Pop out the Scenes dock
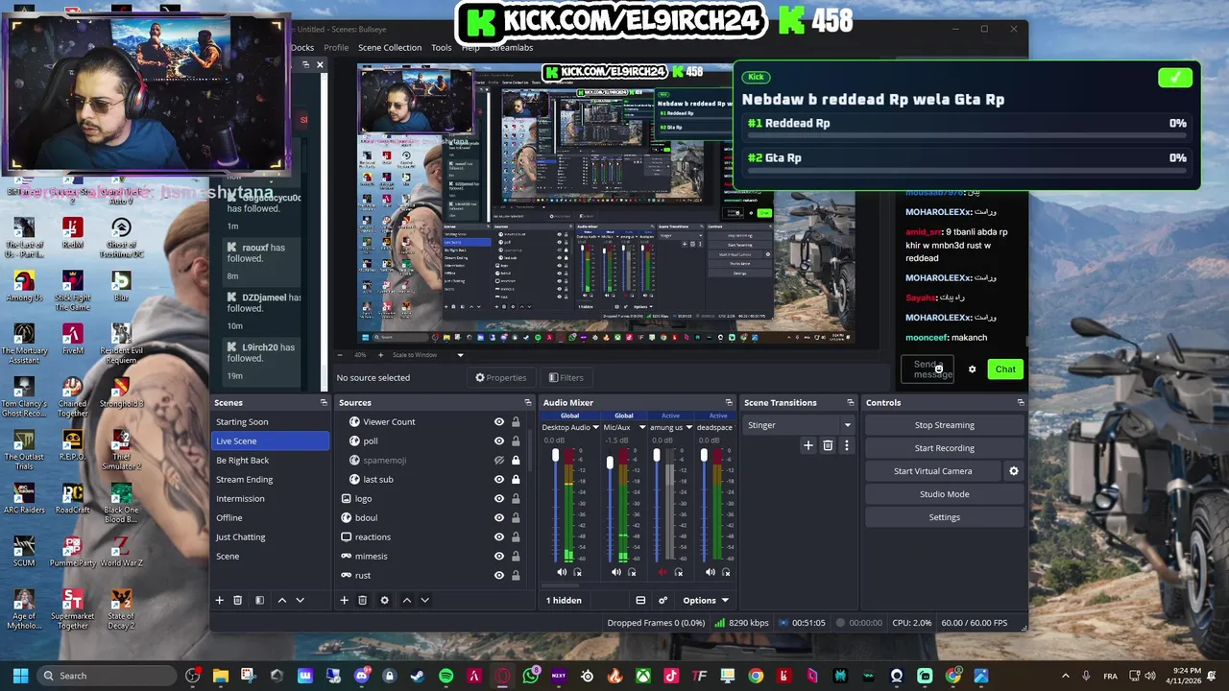Image resolution: width=1229 pixels, height=691 pixels. (x=324, y=403)
